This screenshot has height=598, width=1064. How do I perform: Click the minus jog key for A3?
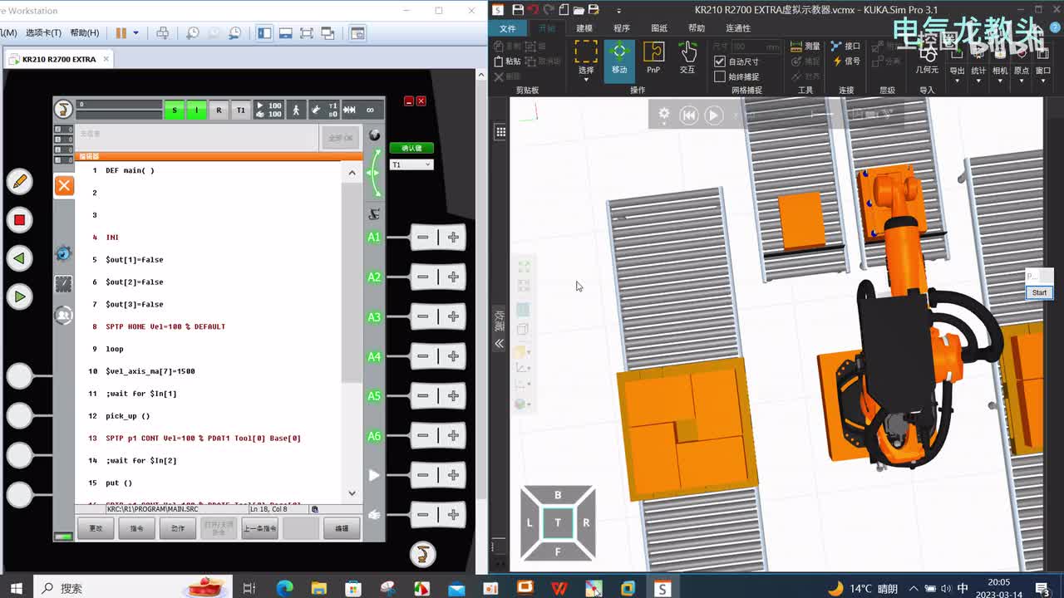pos(422,316)
